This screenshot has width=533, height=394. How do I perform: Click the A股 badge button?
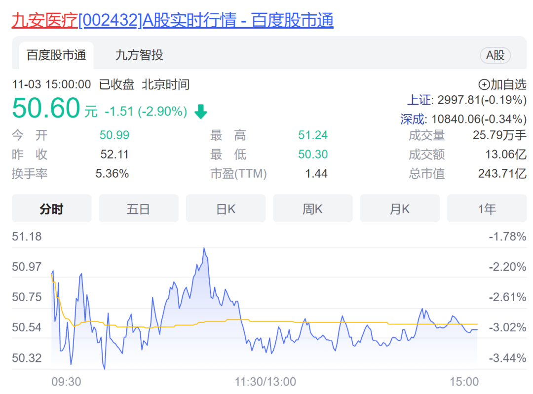point(495,55)
